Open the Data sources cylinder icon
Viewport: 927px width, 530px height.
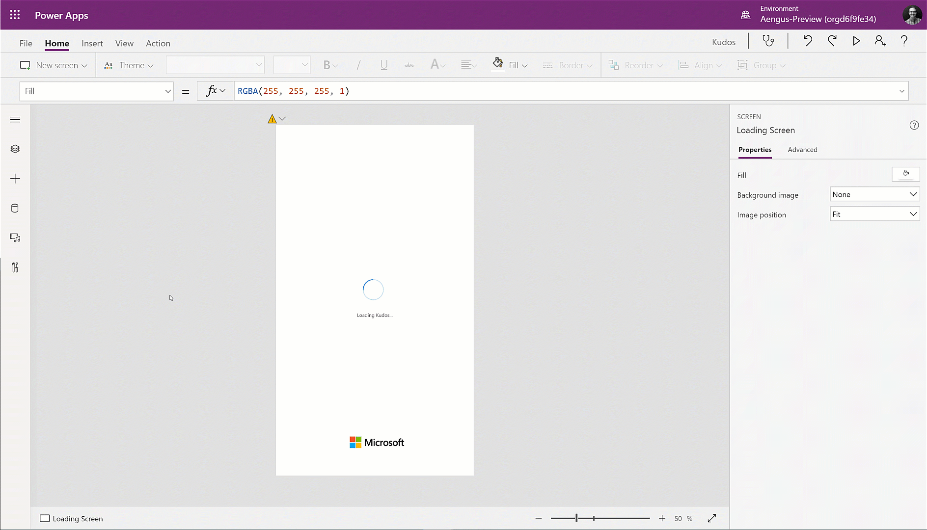tap(15, 208)
